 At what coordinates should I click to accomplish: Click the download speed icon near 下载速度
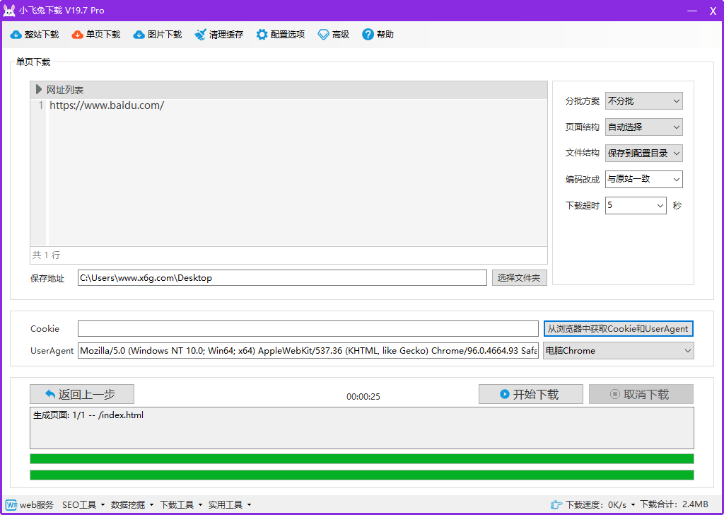tap(556, 504)
